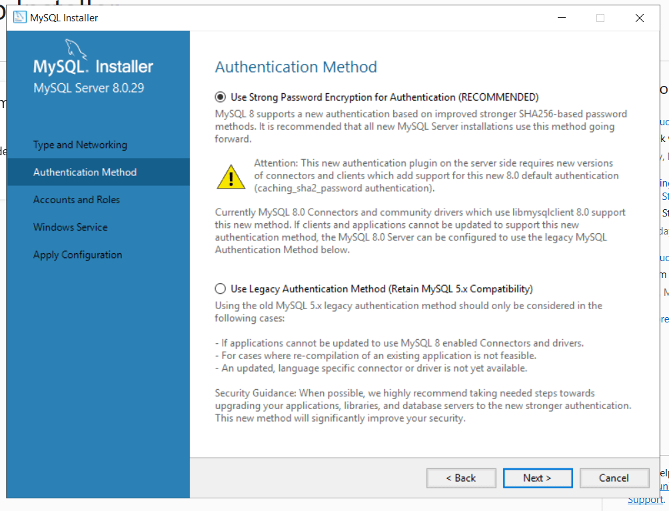This screenshot has height=511, width=669.
Task: Go back with the Back button
Action: click(x=461, y=478)
